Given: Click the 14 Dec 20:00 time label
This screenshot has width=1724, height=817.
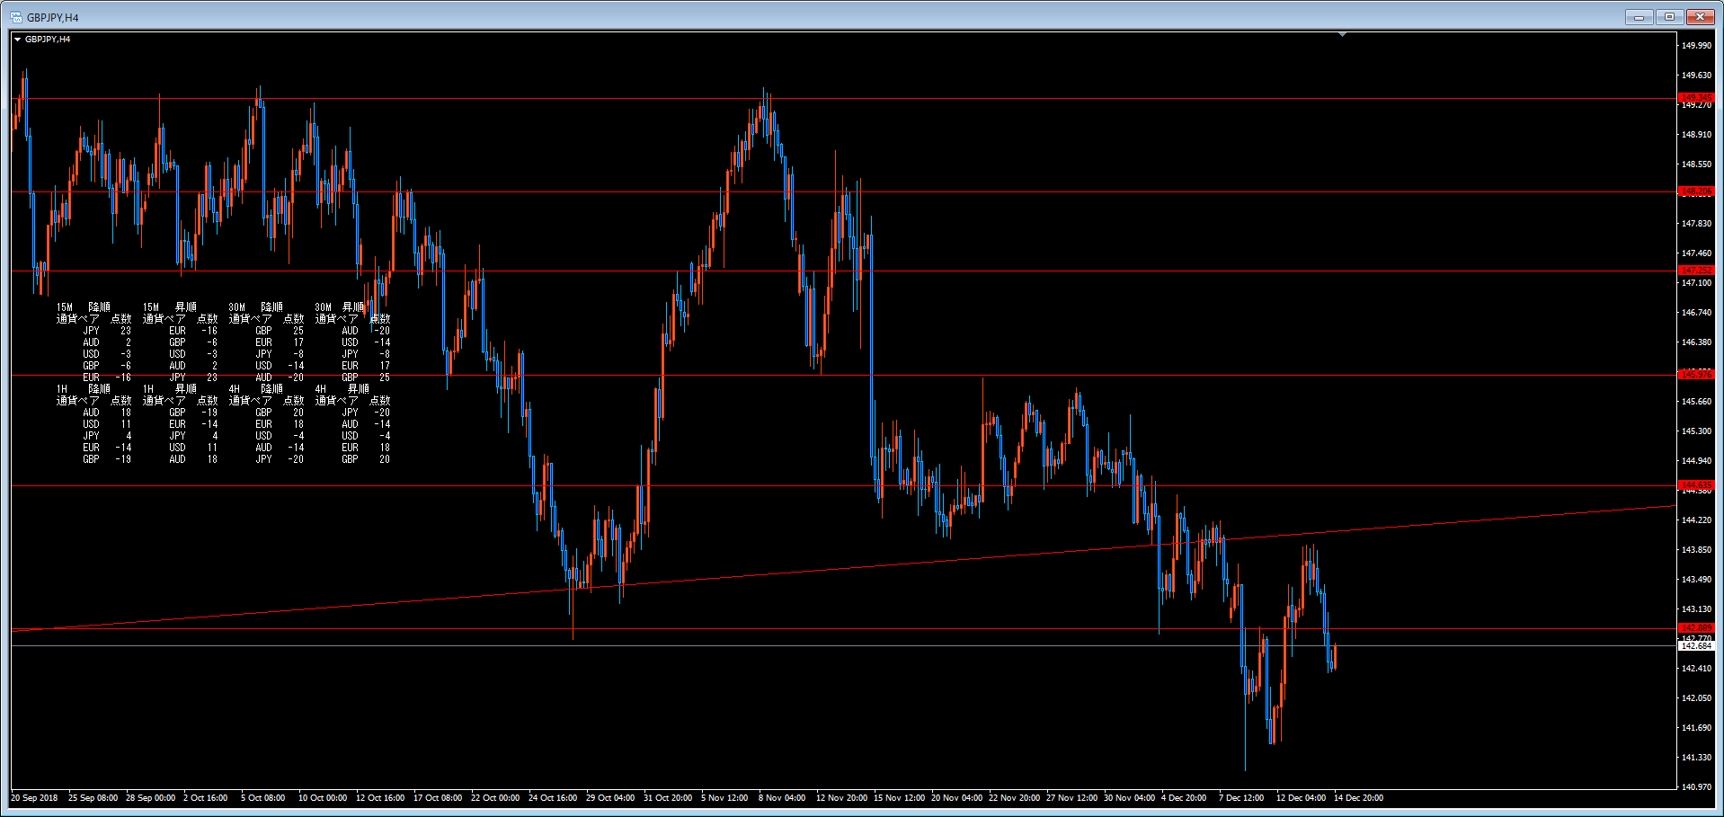Looking at the screenshot, I should coord(1358,798).
